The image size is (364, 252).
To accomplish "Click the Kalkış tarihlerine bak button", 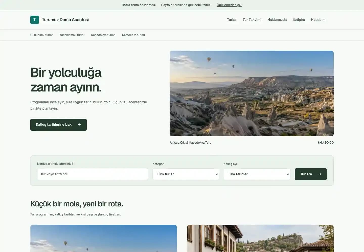I will 58,125.
